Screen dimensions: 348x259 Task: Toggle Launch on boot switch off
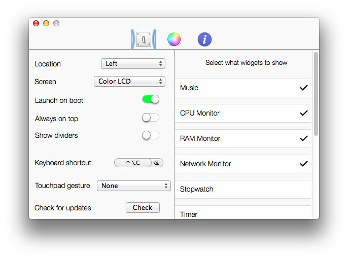point(151,99)
